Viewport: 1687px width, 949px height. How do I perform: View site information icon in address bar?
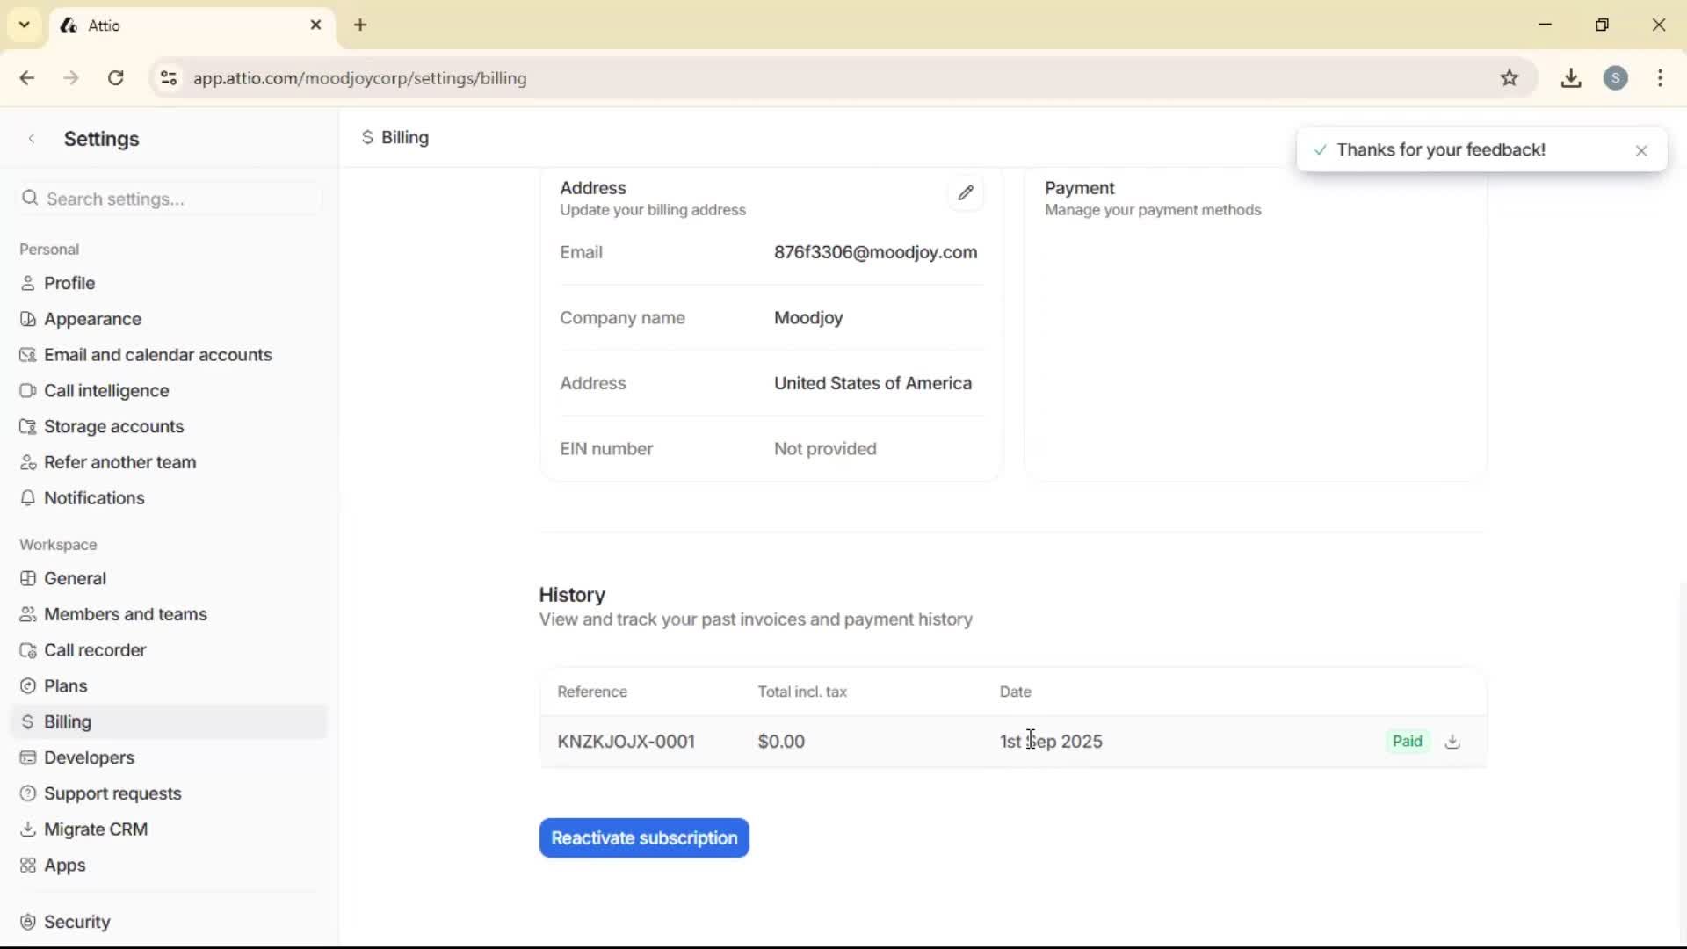169,78
